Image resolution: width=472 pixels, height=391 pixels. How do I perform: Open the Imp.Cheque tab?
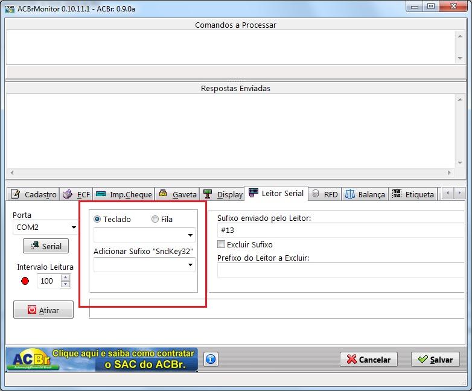tap(124, 194)
